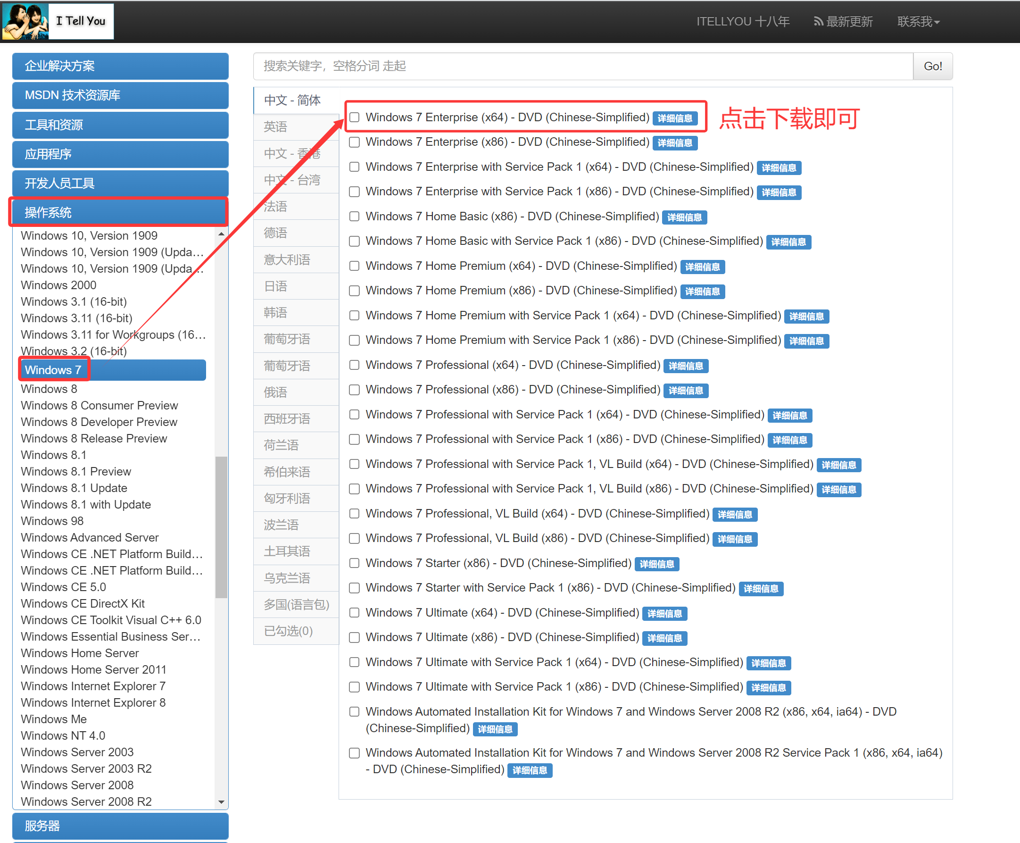Select Windows CE 5.0 entry
This screenshot has height=843, width=1020.
click(64, 587)
